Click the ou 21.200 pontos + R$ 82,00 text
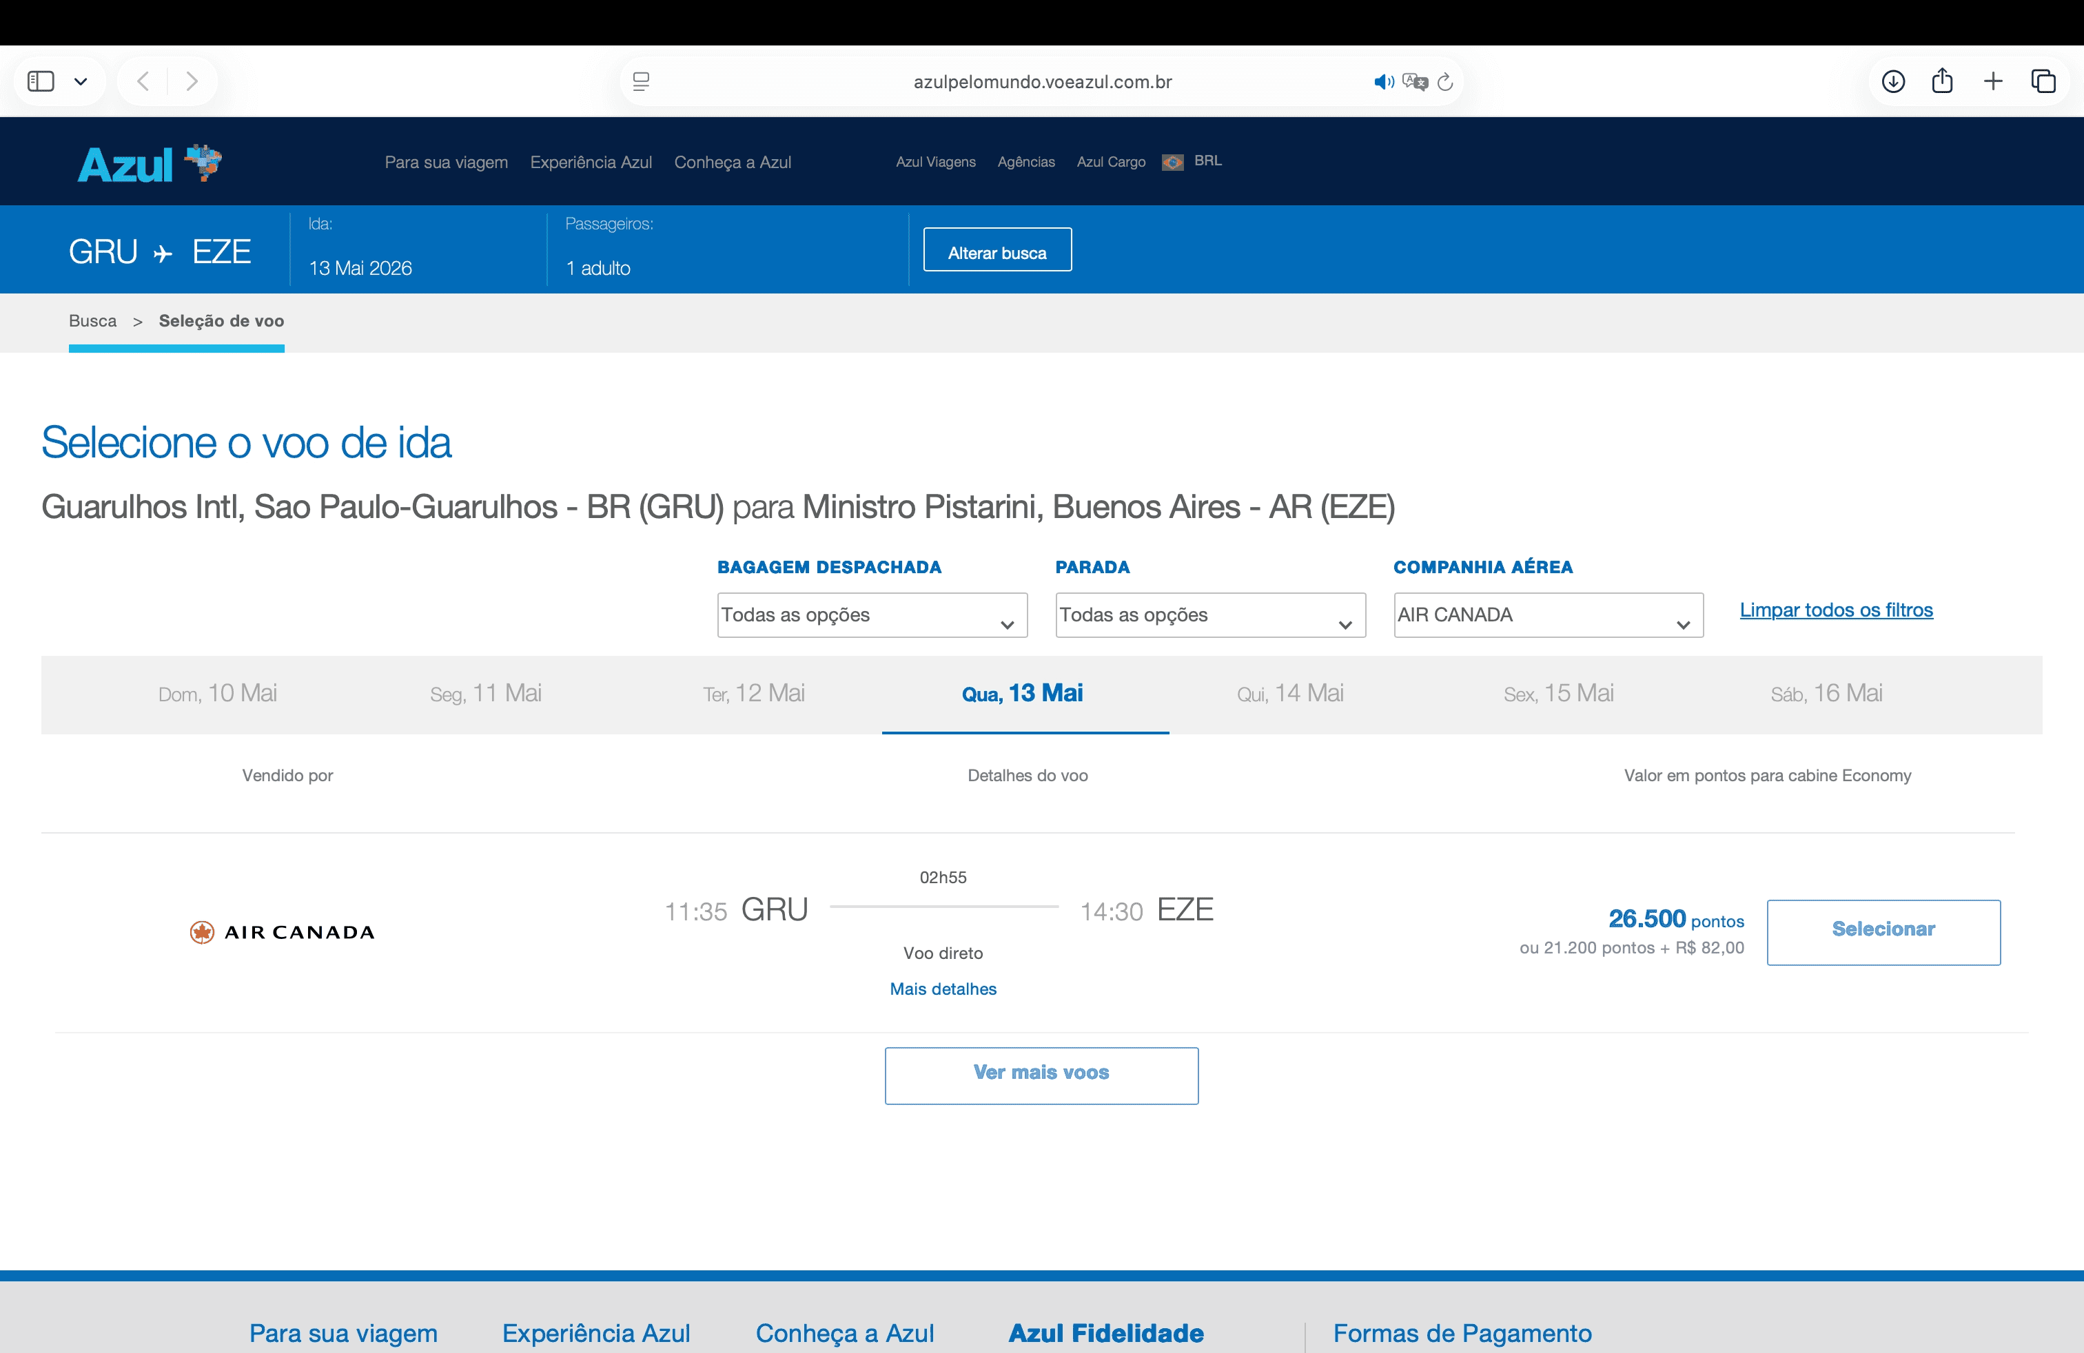This screenshot has height=1353, width=2084. pos(1632,948)
